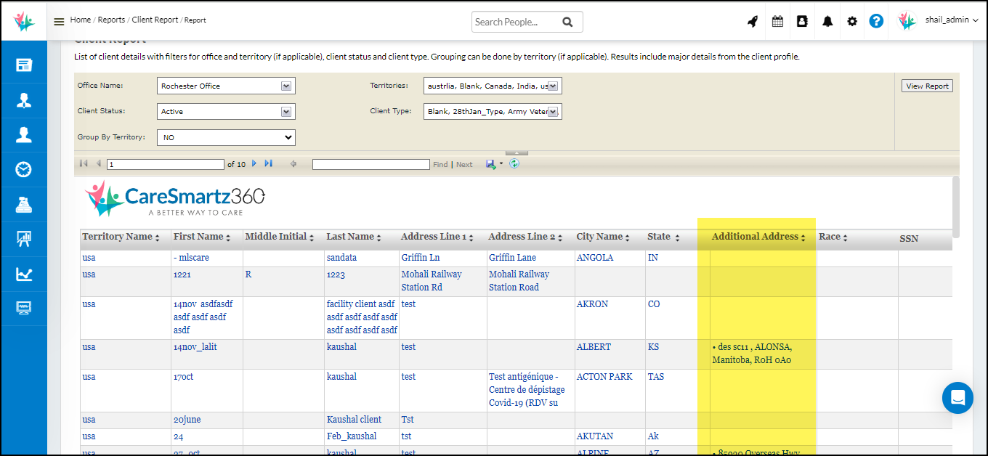Open settings using the gear icon
This screenshot has width=988, height=456.
852,22
